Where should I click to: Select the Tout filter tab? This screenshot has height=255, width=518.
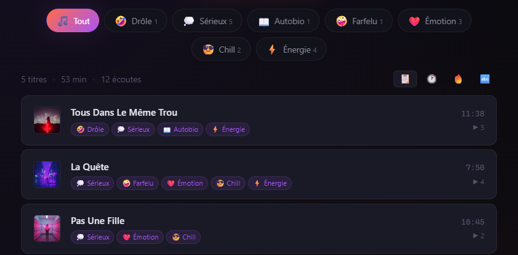pos(72,21)
